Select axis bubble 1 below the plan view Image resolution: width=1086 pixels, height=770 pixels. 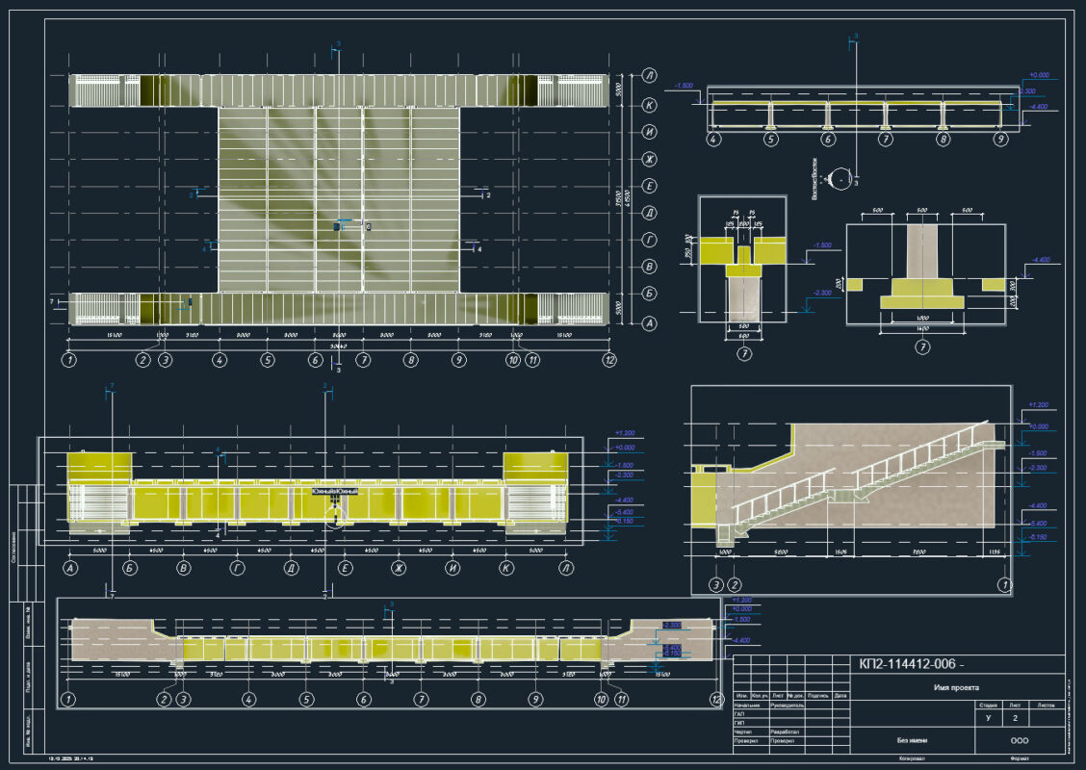coord(68,360)
